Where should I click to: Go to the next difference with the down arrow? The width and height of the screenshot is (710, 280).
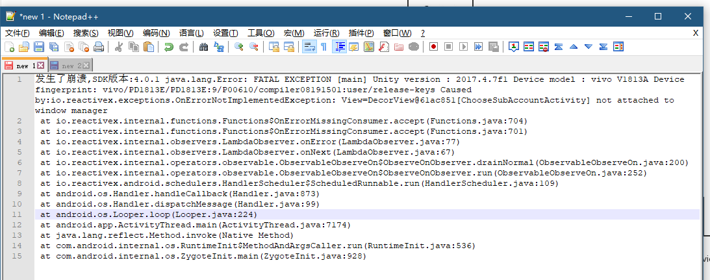tap(588, 47)
